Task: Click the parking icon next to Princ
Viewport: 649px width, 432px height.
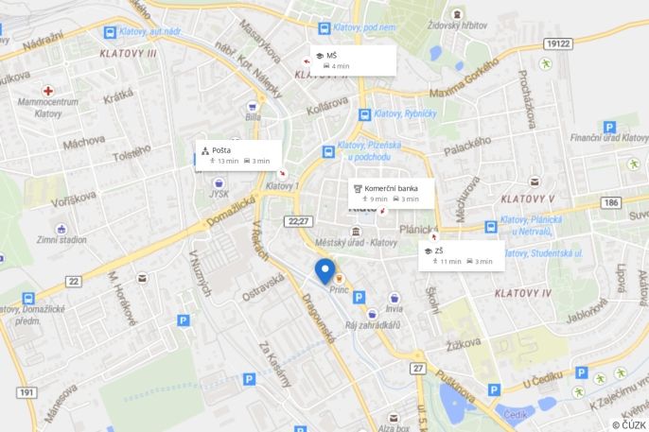Action: click(359, 297)
